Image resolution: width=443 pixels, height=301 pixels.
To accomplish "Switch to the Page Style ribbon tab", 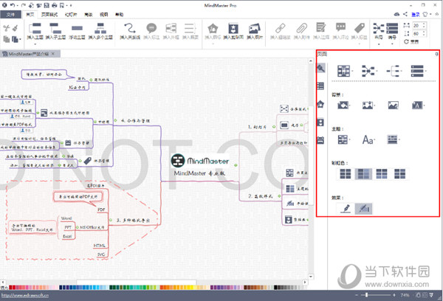I will pyautogui.click(x=49, y=15).
